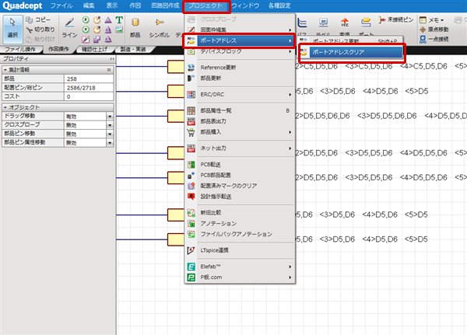Open the 表示 menu

(x=112, y=5)
